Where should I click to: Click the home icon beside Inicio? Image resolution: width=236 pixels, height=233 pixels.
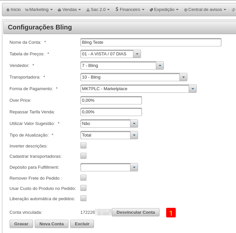pyautogui.click(x=8, y=10)
